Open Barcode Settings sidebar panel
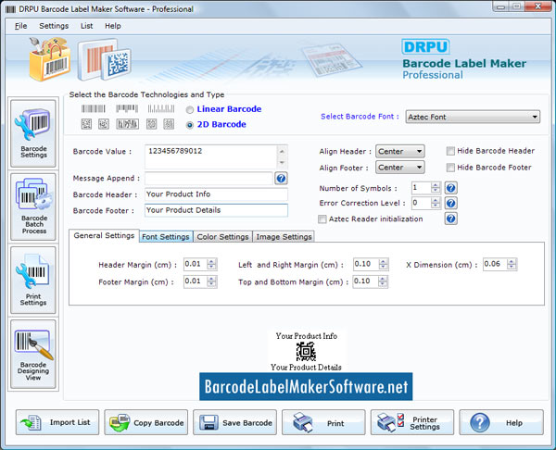This screenshot has height=450, width=556. [33, 133]
